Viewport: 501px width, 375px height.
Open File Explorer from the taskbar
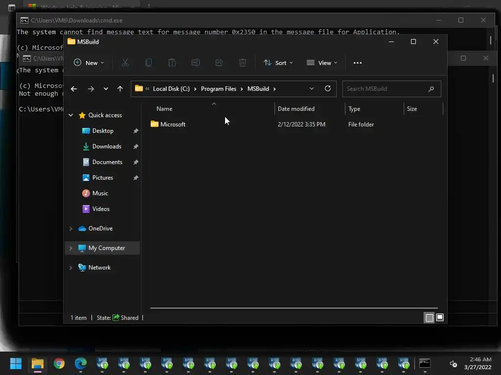37,363
